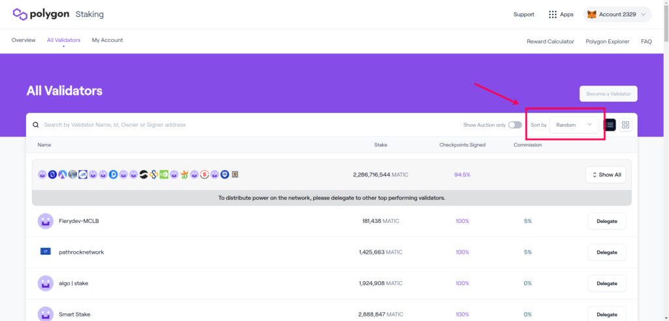This screenshot has height=321, width=669.
Task: Expand Account 2329 dropdown
Action: (x=617, y=14)
